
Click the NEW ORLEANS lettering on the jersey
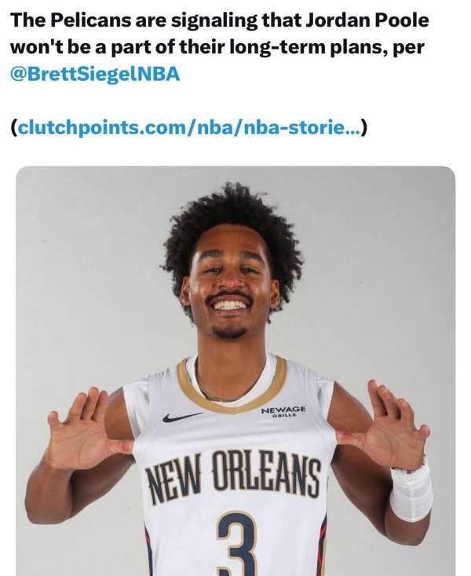click(x=233, y=476)
